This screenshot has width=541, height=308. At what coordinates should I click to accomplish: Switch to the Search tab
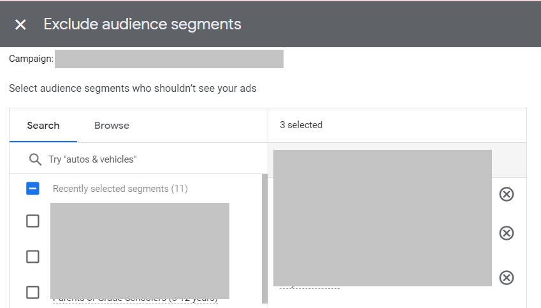43,126
